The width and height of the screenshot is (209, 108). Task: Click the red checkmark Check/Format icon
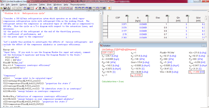36,8
